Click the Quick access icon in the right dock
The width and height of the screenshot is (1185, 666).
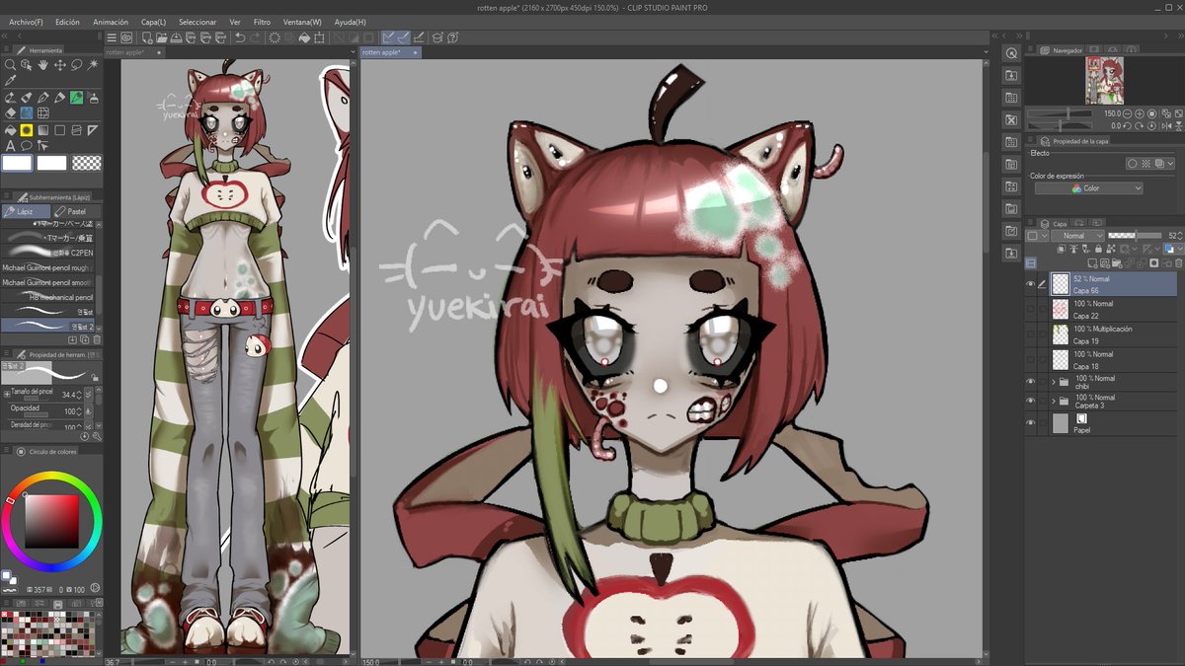(1011, 53)
